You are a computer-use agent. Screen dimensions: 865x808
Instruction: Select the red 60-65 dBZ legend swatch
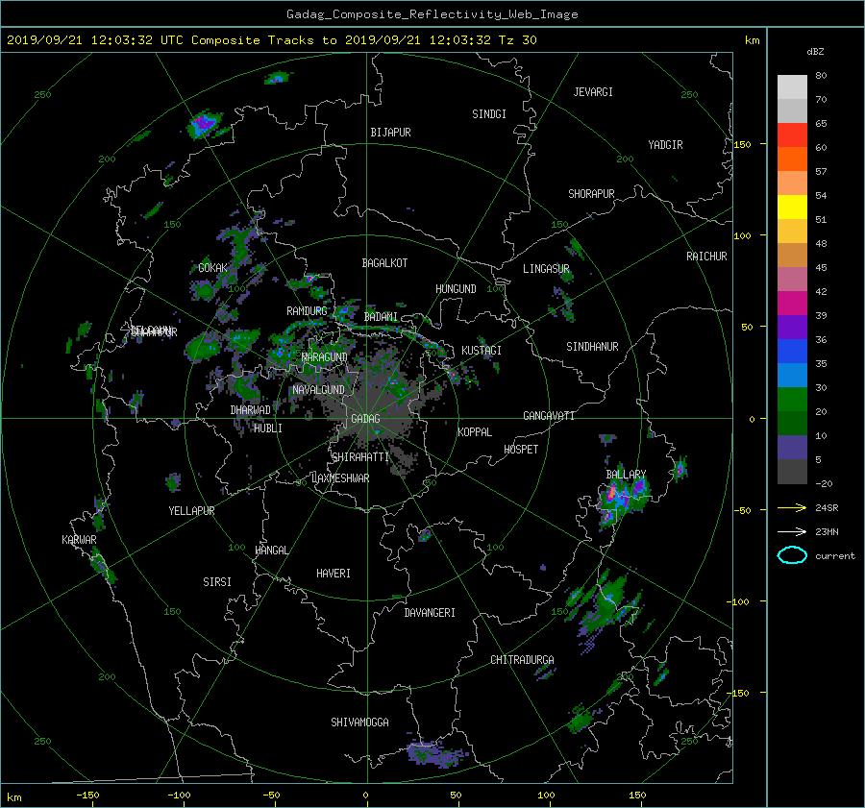coord(792,135)
